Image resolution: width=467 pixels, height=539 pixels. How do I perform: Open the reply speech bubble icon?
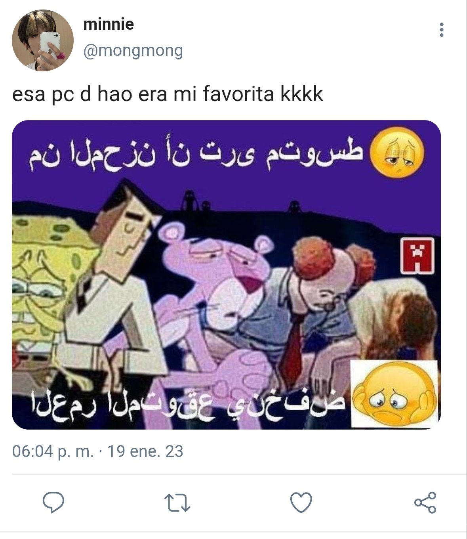tap(53, 503)
